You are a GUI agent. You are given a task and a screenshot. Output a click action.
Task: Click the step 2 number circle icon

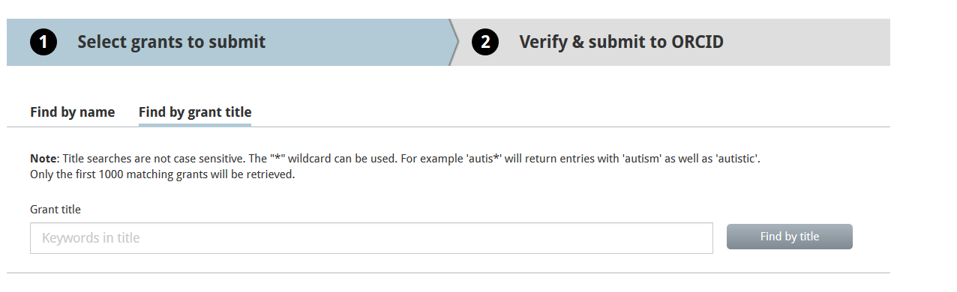pos(485,43)
